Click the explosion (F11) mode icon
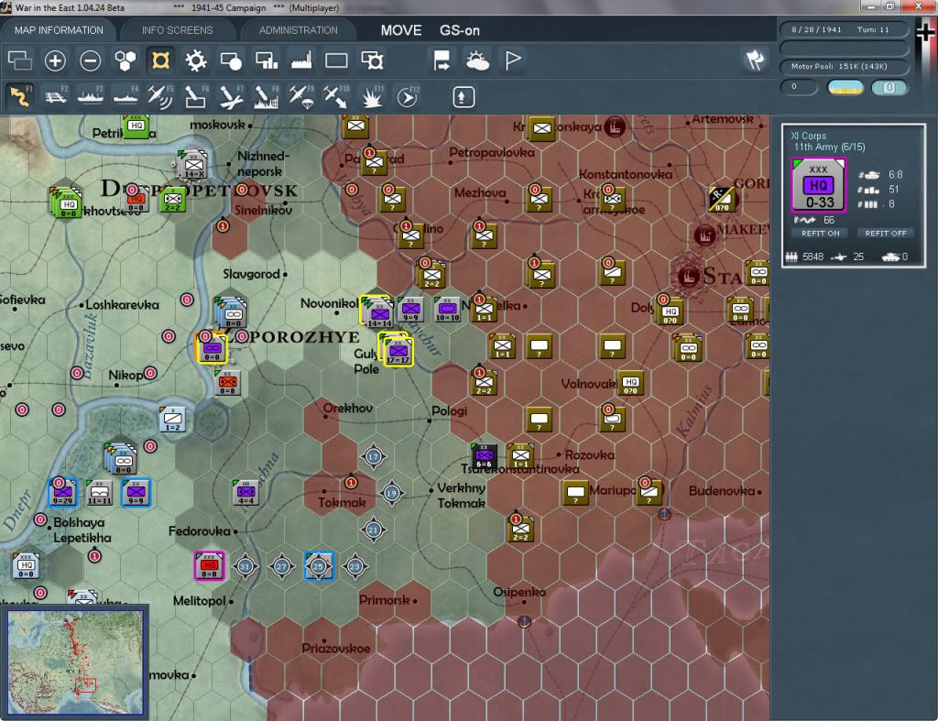 pos(372,96)
